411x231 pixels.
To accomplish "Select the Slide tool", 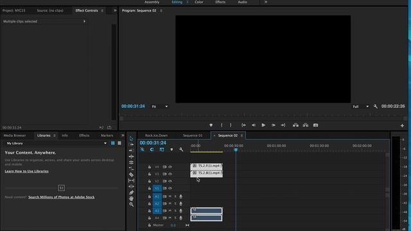I will click(131, 187).
